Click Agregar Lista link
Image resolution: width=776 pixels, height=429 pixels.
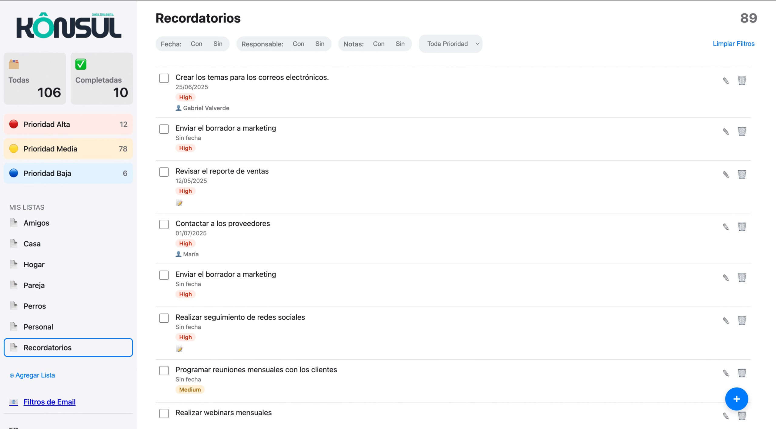tap(32, 375)
